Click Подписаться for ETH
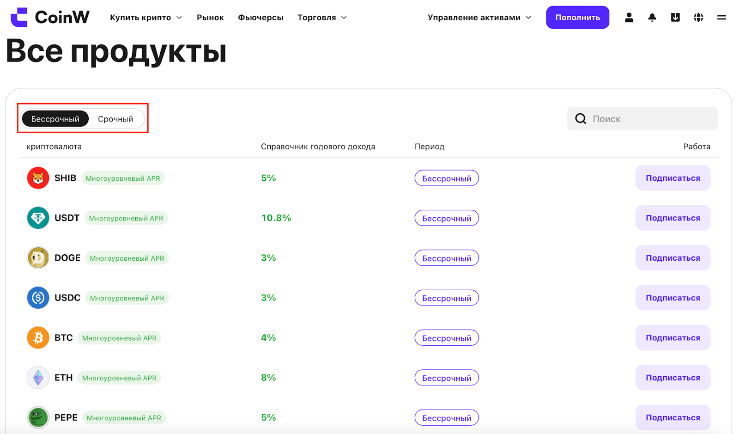The image size is (739, 434). [x=672, y=378]
